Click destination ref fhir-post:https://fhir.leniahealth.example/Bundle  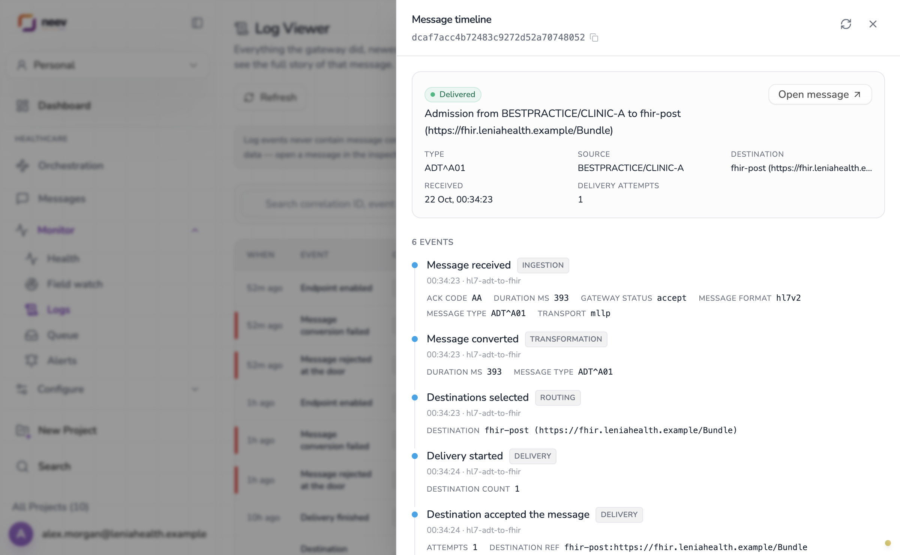(x=686, y=547)
